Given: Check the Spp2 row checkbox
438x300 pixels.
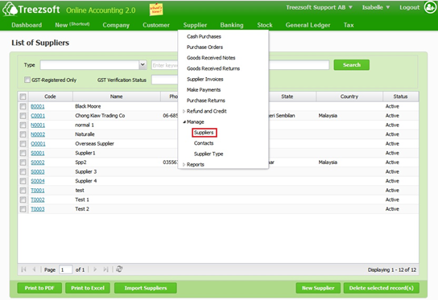Looking at the screenshot, I should pyautogui.click(x=23, y=162).
